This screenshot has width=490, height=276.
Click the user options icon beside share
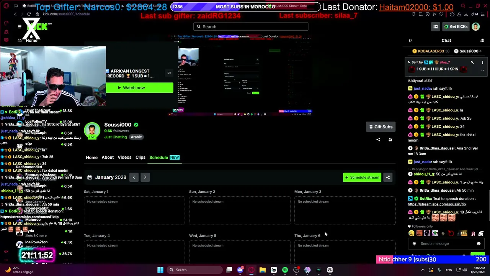pos(390,140)
